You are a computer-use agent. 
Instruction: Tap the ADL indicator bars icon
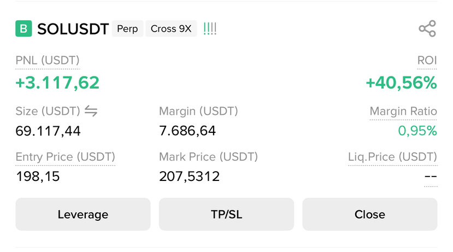[210, 28]
